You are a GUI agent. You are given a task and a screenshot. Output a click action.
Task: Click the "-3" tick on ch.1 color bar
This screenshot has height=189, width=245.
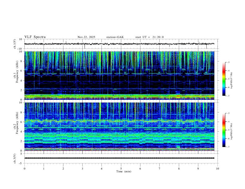coord(228,62)
